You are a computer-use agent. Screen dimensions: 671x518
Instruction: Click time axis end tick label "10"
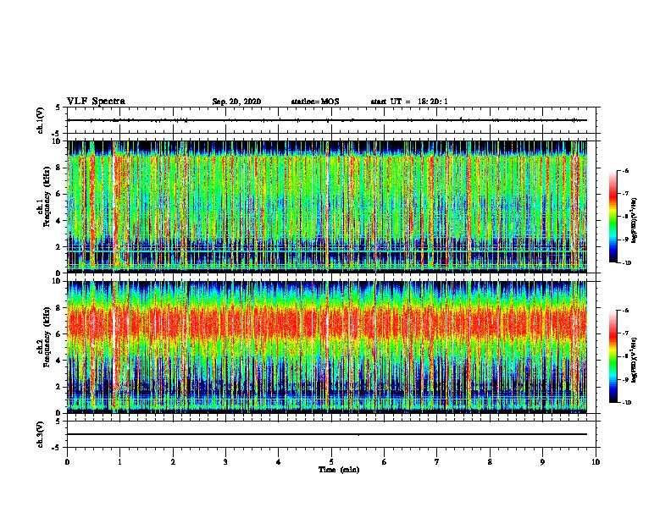pyautogui.click(x=596, y=462)
